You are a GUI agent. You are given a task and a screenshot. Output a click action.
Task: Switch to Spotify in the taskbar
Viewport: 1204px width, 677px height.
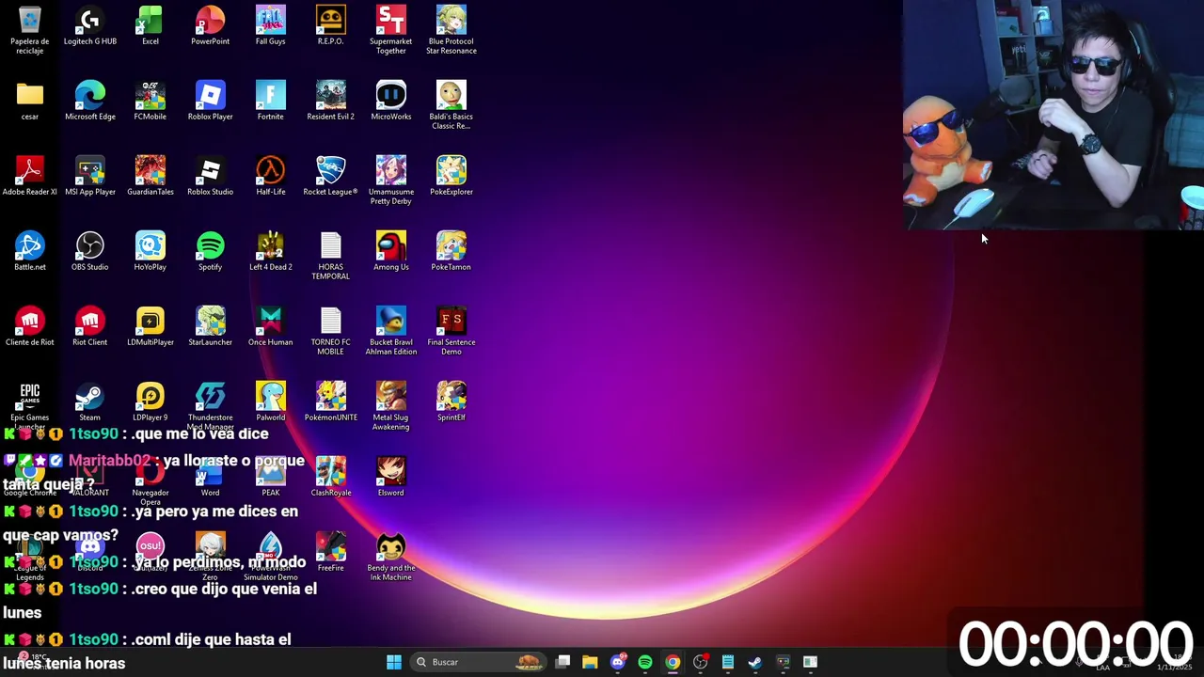(645, 662)
